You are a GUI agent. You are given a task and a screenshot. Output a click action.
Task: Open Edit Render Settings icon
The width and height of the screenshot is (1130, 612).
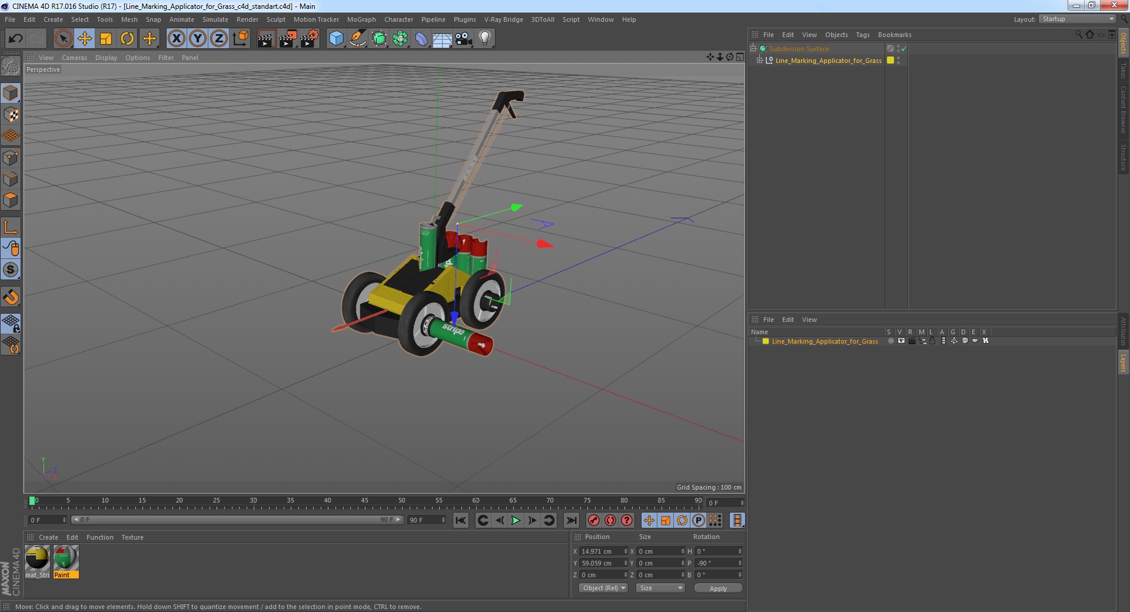[310, 39]
